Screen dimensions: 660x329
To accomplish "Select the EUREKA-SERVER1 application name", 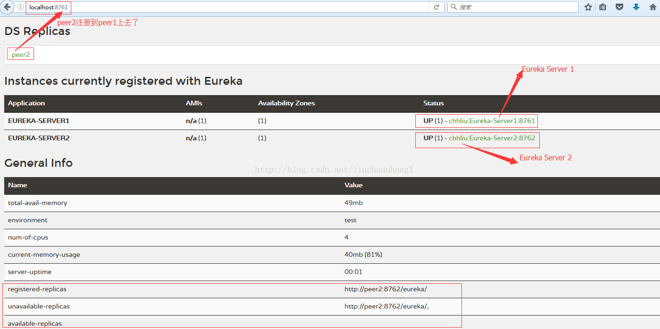I will click(39, 121).
